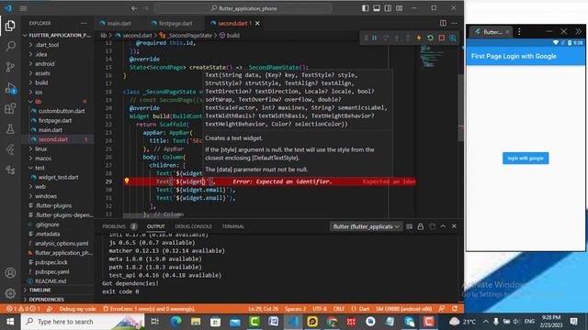Image resolution: width=588 pixels, height=330 pixels.
Task: Open the Debug Console tab
Action: (193, 226)
